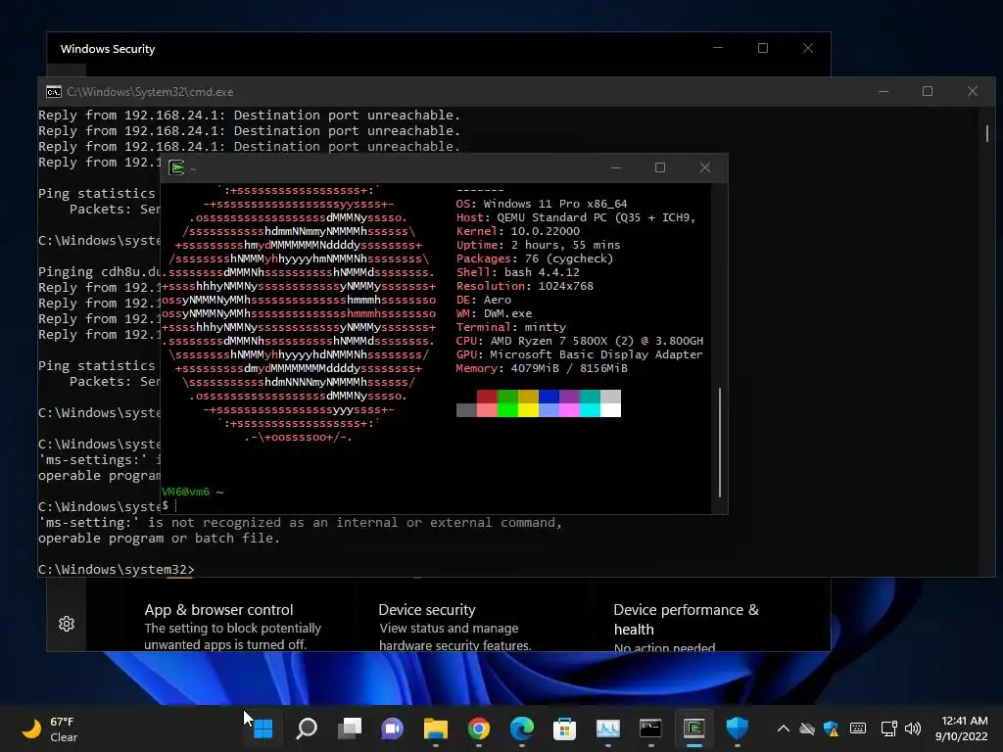This screenshot has height=752, width=1003.
Task: Click the cyan color block in neofetch
Action: pos(590,410)
